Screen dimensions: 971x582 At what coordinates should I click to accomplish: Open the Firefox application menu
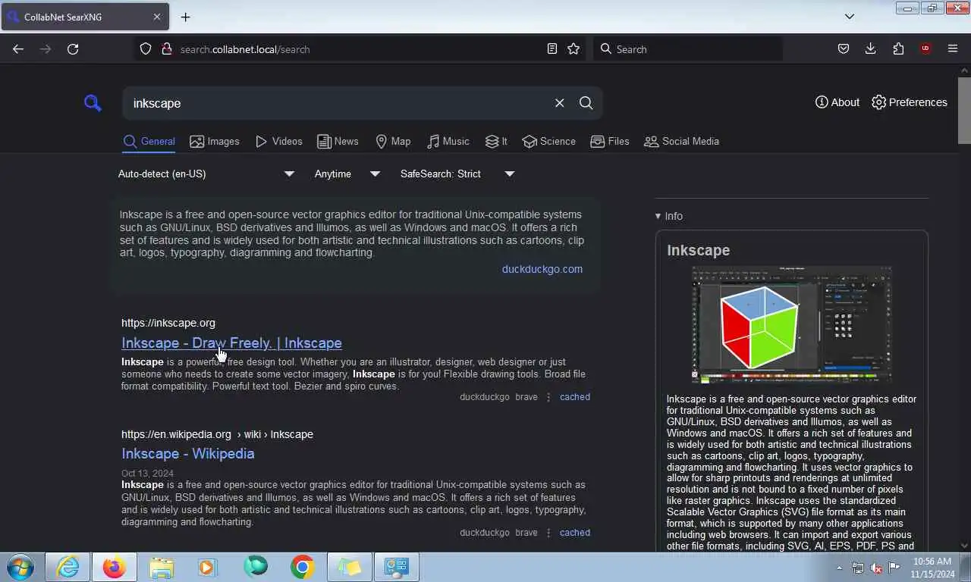953,48
